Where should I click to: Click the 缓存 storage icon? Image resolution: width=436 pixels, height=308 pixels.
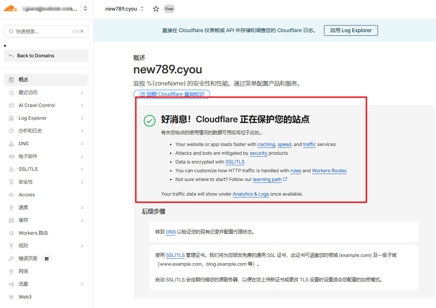11,220
